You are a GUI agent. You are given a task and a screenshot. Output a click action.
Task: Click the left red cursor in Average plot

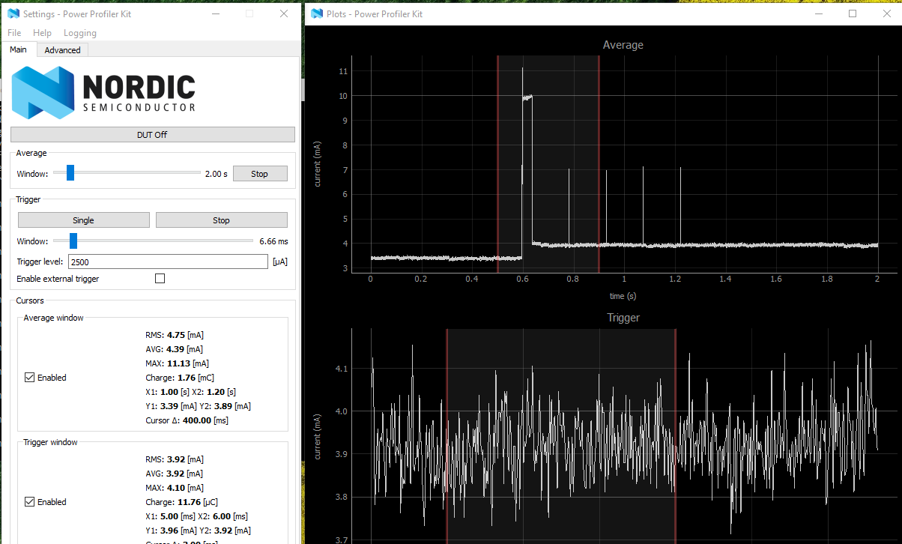click(497, 165)
